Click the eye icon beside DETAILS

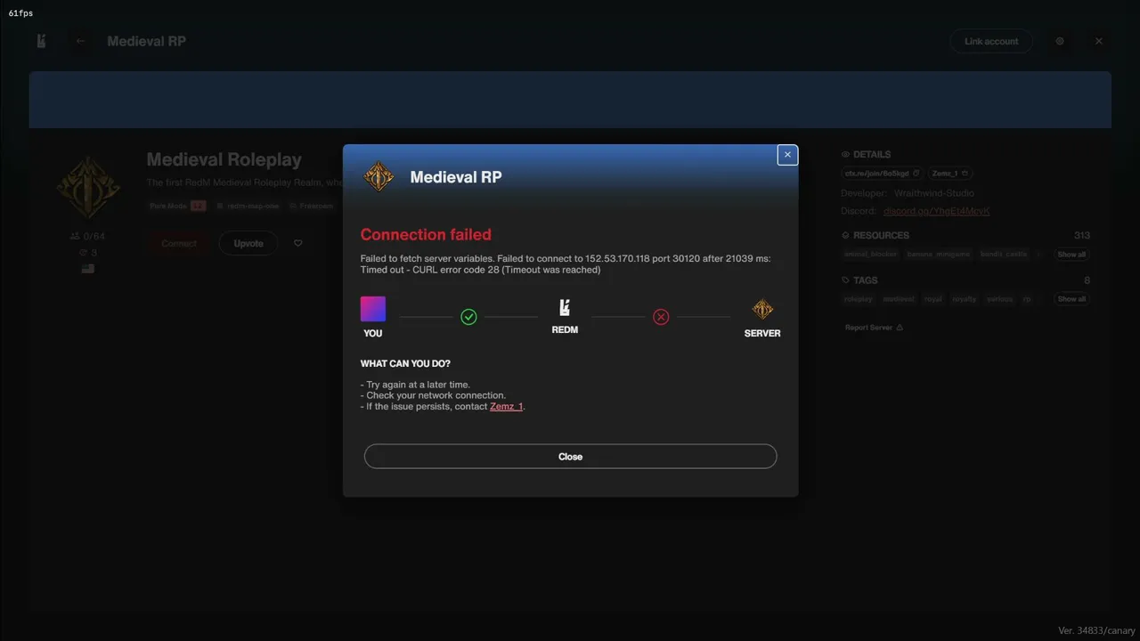pyautogui.click(x=845, y=155)
